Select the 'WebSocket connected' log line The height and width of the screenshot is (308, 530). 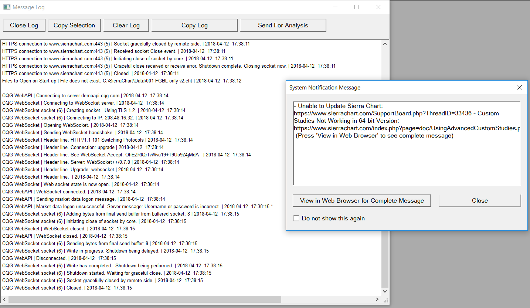pos(69,192)
